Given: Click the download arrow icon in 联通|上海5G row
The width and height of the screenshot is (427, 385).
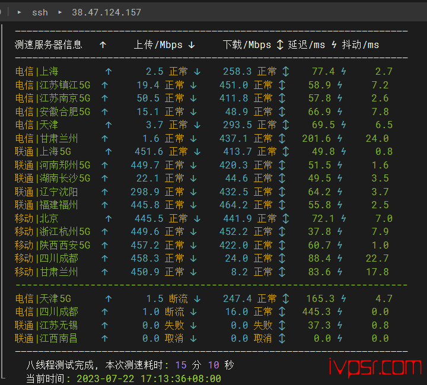Looking at the screenshot, I should click(x=197, y=151).
